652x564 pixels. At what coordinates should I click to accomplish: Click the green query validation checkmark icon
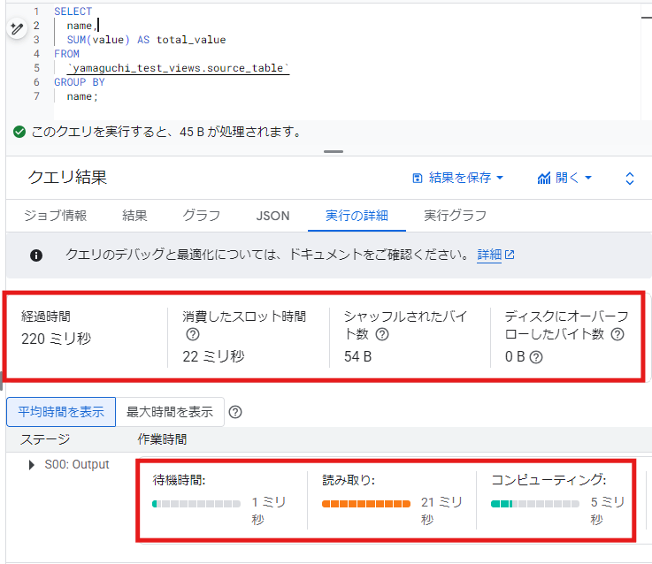19,133
